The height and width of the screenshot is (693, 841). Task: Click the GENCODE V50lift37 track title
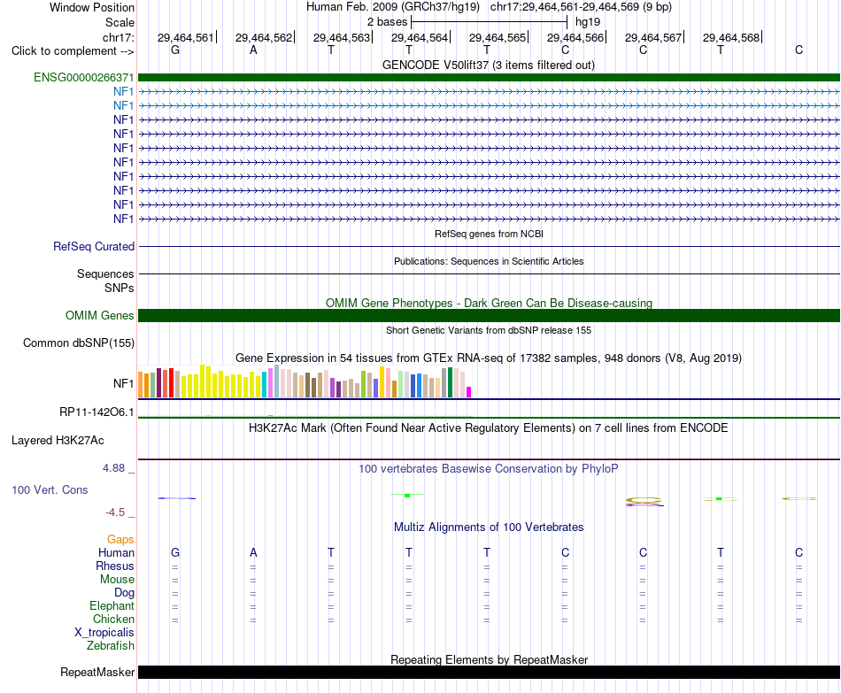[488, 65]
